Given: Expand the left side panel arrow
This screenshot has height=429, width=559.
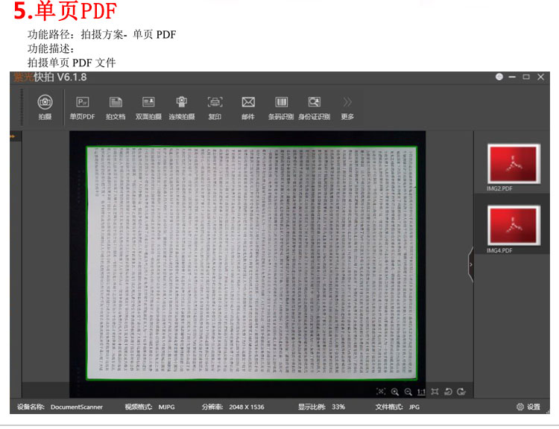Looking at the screenshot, I should 13,136.
